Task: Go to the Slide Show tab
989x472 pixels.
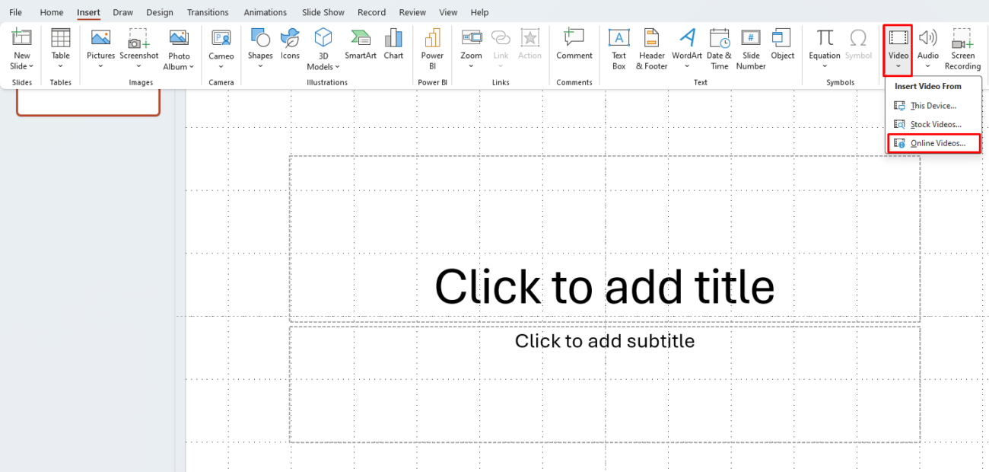Action: [x=323, y=12]
